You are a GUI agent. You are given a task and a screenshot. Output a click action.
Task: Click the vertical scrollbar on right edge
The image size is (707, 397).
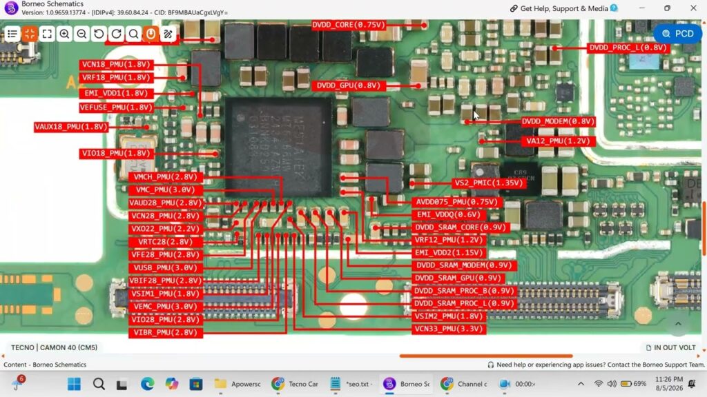coord(704,227)
